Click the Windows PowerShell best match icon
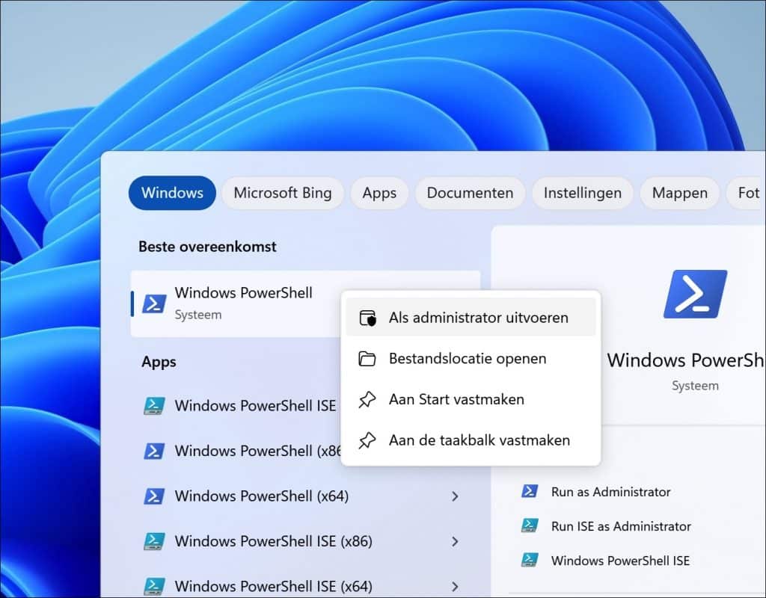The width and height of the screenshot is (766, 598). [x=154, y=303]
